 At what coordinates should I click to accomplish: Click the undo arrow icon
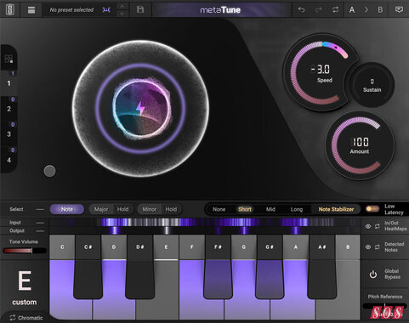301,10
